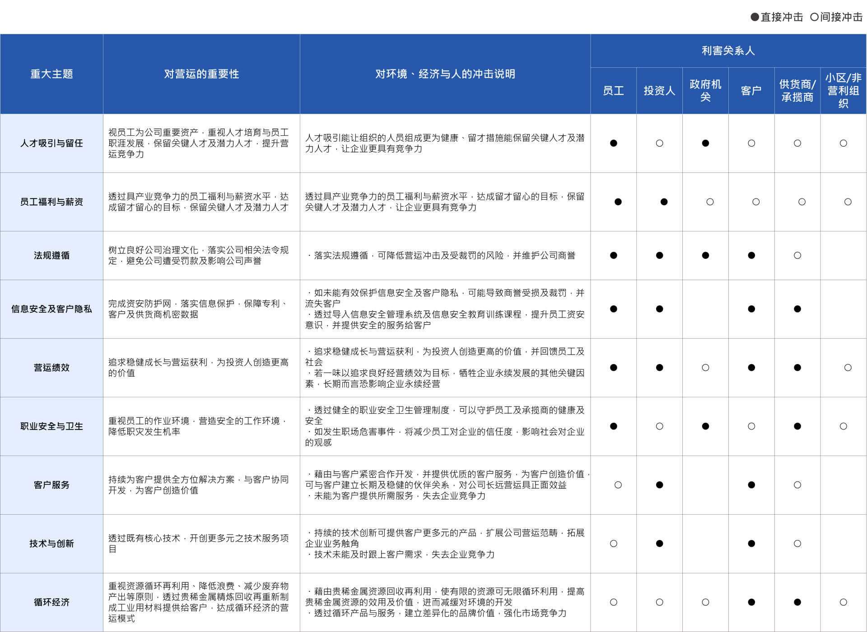Click the 利害关系人 header cell
Viewport: 867px width, 632px height.
728,51
